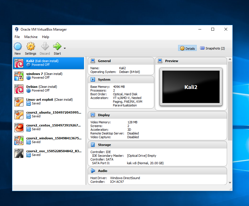Toggle the Details view button
The height and width of the screenshot is (206, 249).
(188, 48)
